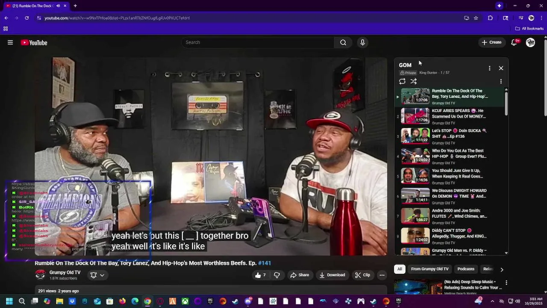Open Chrome profile avatar

tap(531, 18)
